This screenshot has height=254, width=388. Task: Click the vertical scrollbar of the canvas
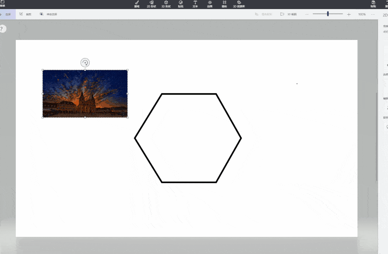click(x=377, y=136)
